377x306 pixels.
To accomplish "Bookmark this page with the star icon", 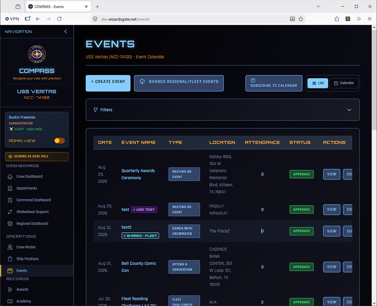I will 301,19.
